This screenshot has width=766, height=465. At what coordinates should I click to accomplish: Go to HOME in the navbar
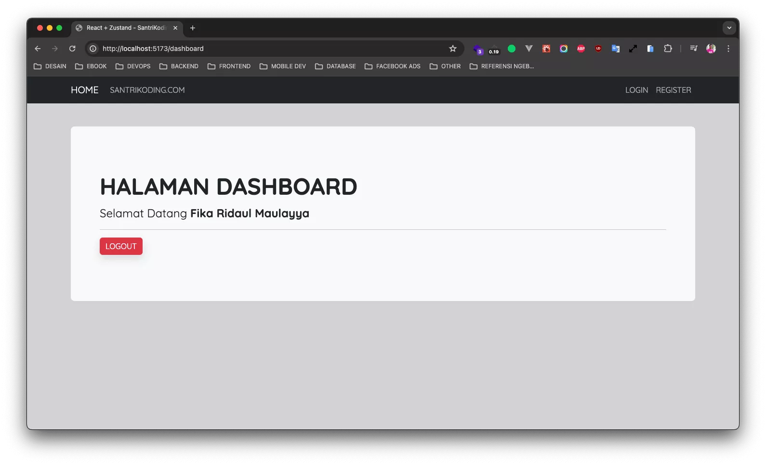[85, 90]
